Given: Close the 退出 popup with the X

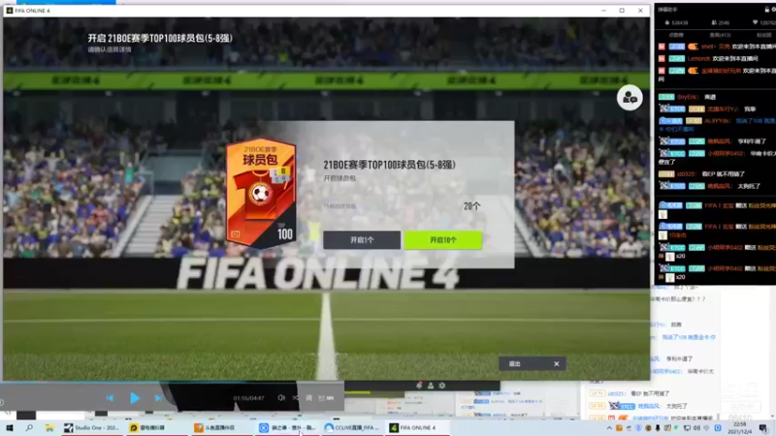Looking at the screenshot, I should click(x=556, y=364).
